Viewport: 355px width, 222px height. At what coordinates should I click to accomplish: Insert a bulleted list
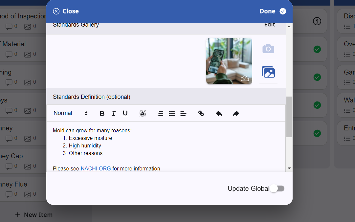pos(172,113)
